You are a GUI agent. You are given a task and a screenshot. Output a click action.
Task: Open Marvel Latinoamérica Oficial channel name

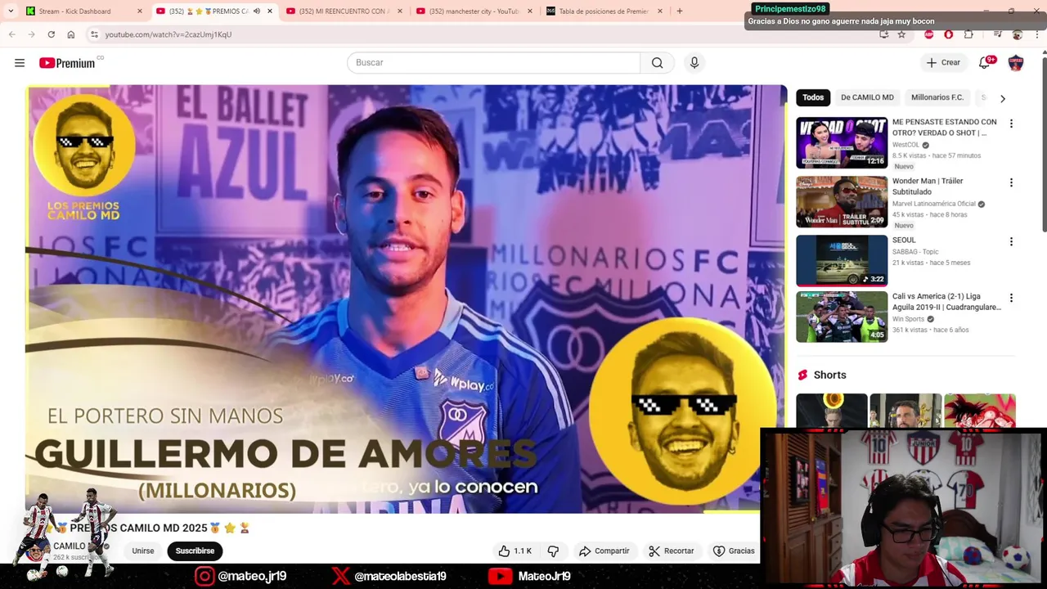tap(934, 204)
